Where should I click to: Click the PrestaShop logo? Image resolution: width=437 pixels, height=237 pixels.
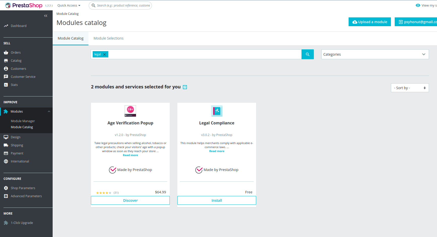tap(24, 5)
